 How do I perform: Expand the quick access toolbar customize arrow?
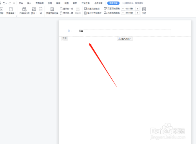coord(14,3)
